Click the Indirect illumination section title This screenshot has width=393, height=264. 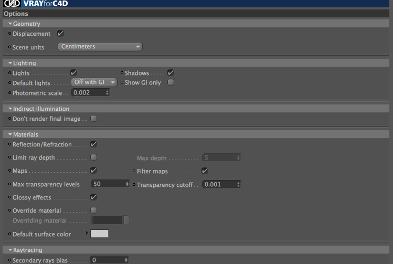(x=41, y=109)
